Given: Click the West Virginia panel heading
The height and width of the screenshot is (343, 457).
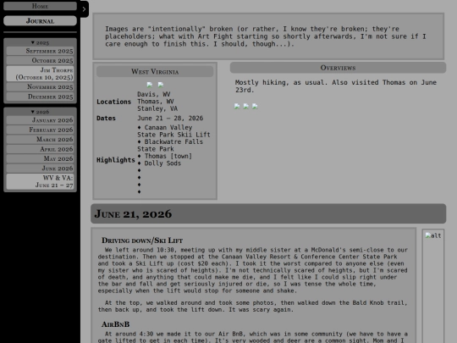Looking at the screenshot, I should (155, 71).
